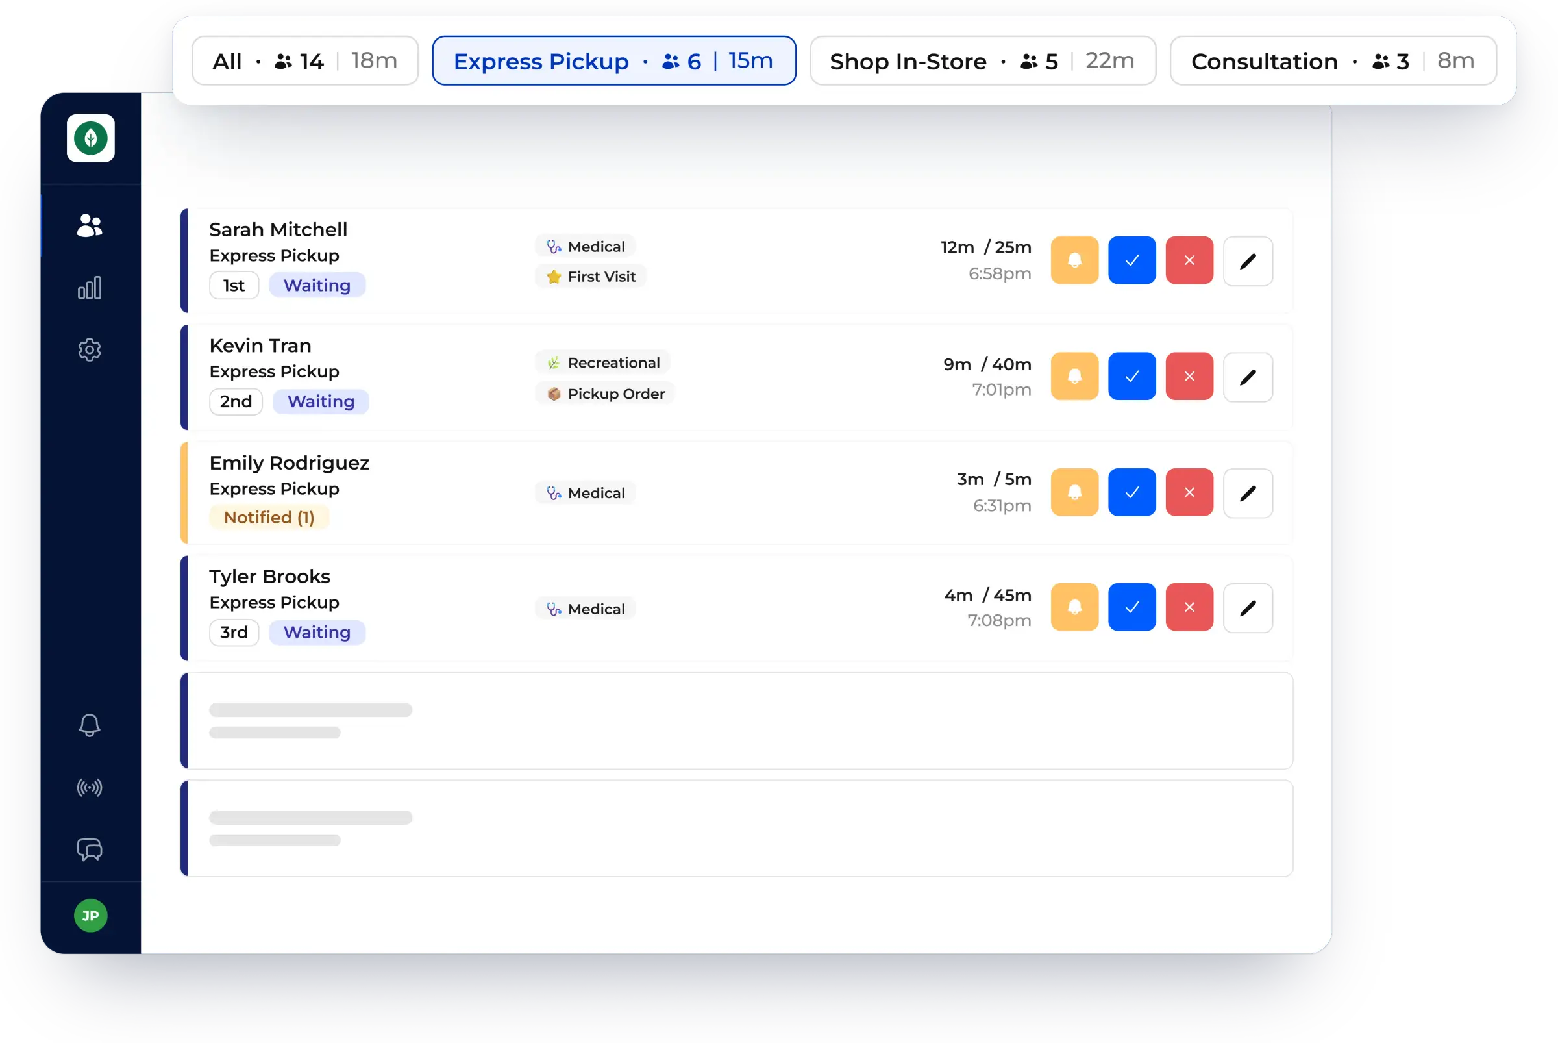Click the 9m / 40m wait time

(x=987, y=364)
